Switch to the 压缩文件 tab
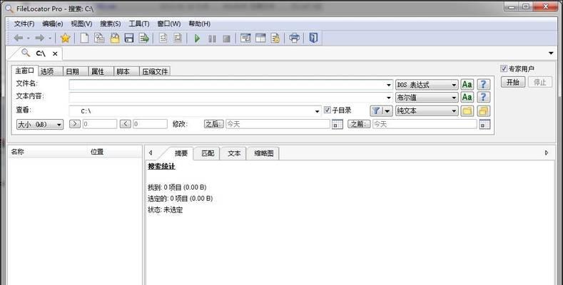563x285 pixels. pos(155,71)
